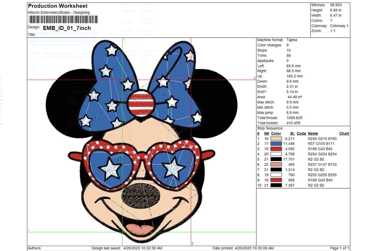
Task: Click the thread name 'R255 G255 B255'
Action: (322, 175)
